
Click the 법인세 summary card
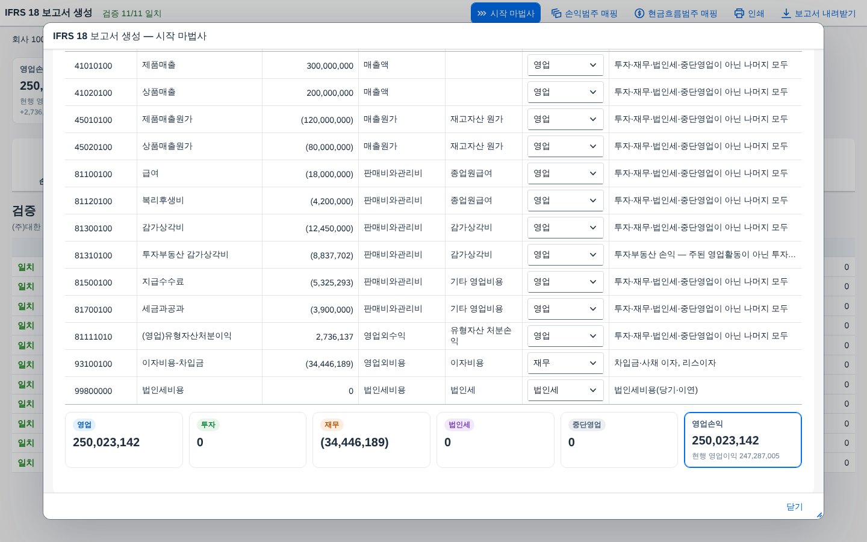(496, 440)
